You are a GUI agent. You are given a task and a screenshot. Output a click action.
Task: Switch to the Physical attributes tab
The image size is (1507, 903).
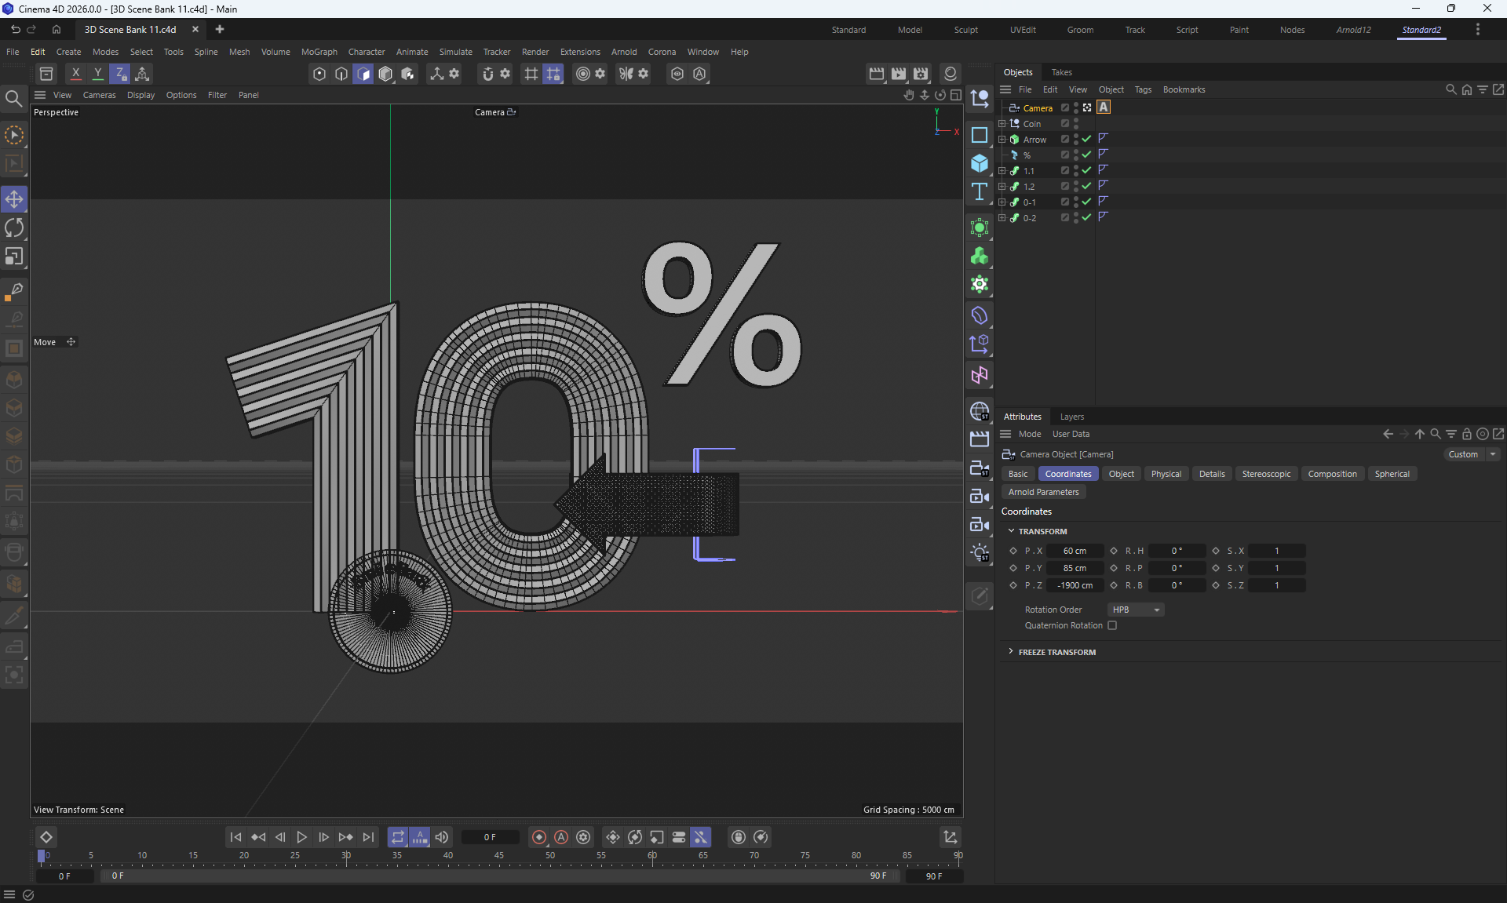point(1166,474)
